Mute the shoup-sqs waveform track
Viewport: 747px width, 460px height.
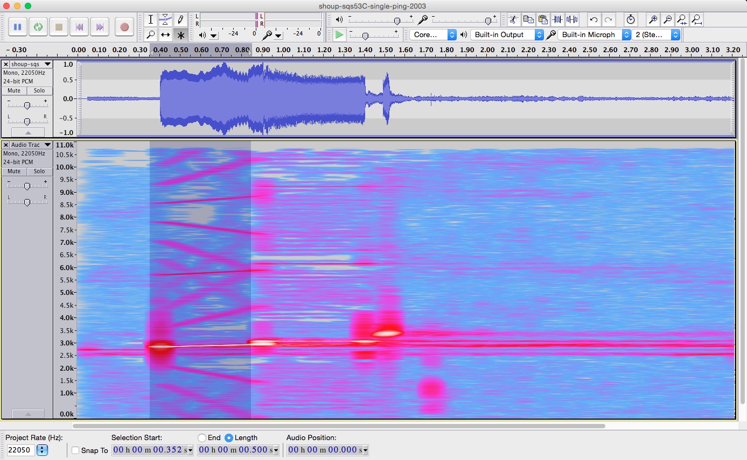(x=14, y=90)
